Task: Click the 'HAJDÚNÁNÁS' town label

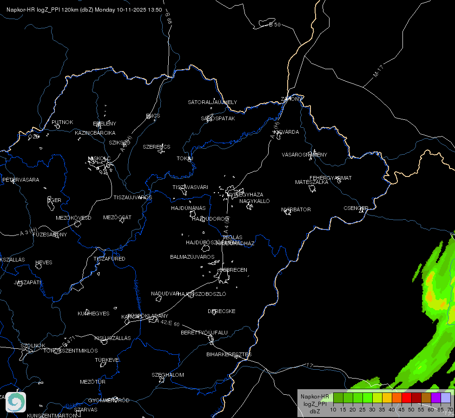Action: click(188, 208)
